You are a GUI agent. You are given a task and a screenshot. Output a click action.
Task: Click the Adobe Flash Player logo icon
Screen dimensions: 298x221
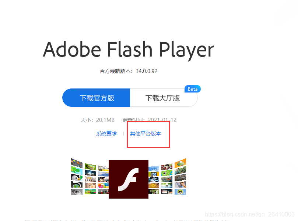[x=129, y=179]
